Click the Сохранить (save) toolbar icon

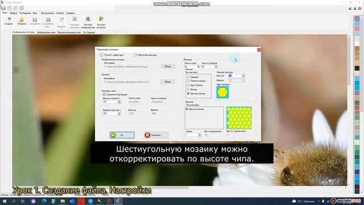35,20
